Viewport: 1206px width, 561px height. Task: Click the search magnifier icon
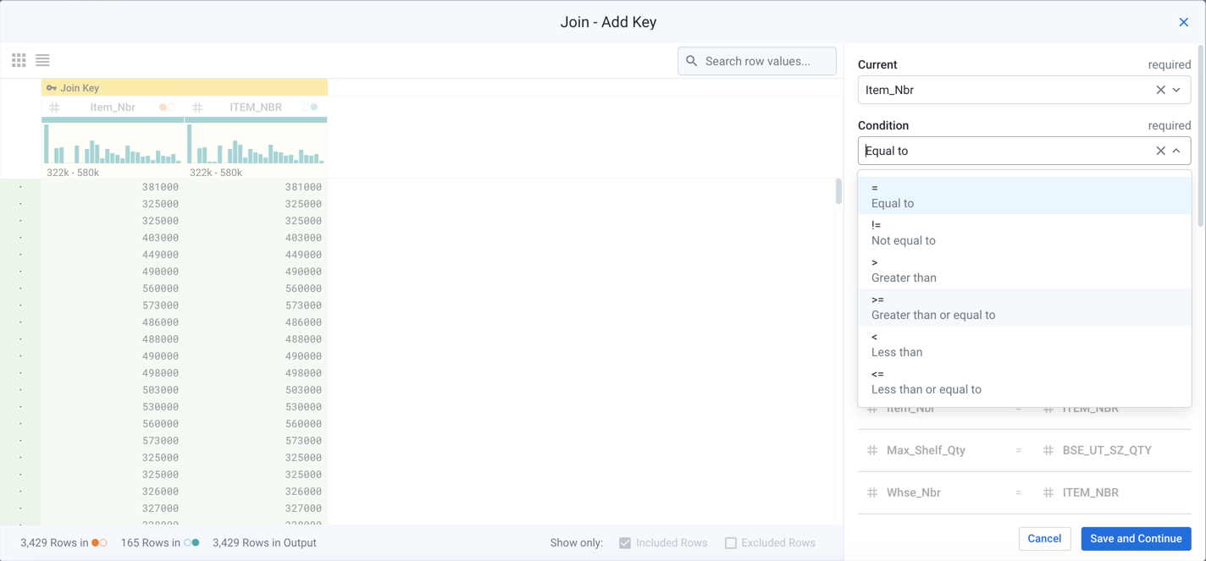[692, 61]
